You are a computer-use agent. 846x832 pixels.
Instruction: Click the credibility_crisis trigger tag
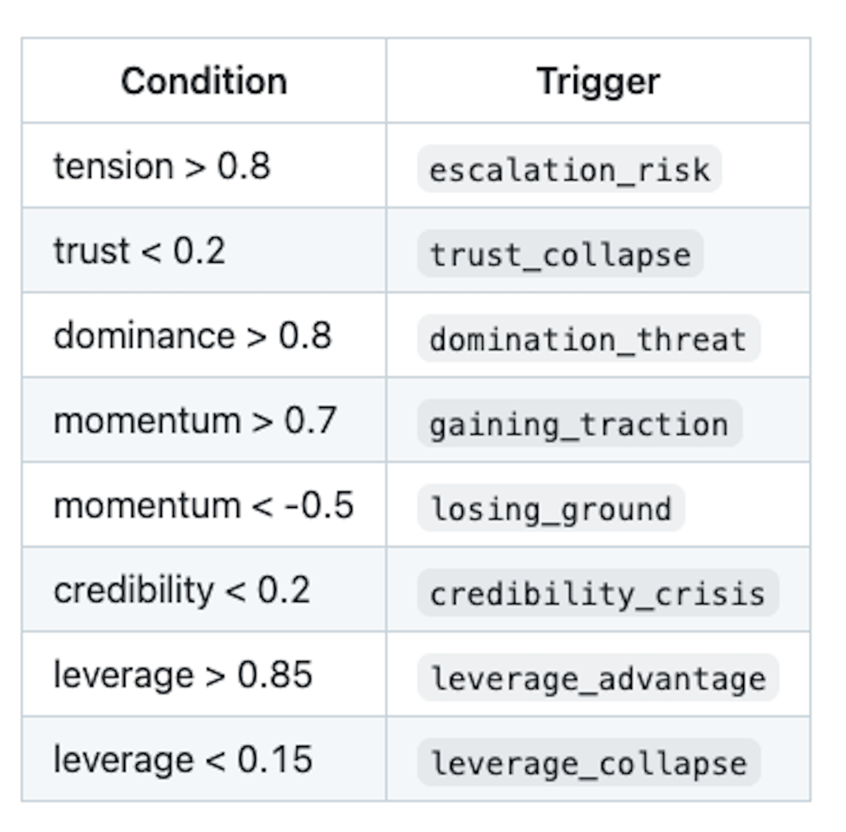pos(598,593)
